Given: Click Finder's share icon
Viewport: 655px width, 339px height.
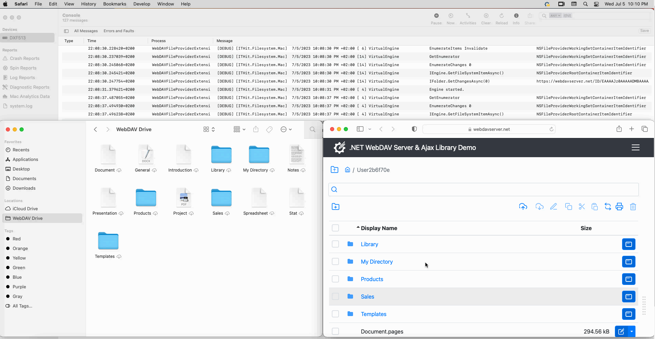Looking at the screenshot, I should (256, 129).
